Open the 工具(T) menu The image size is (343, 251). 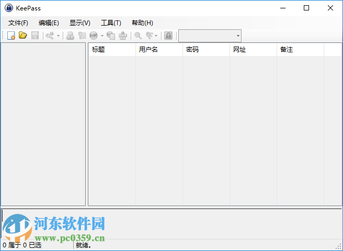(x=111, y=23)
